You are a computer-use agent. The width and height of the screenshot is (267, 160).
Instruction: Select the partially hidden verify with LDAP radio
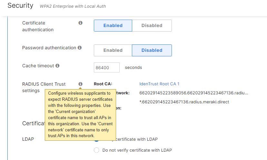[96, 140]
